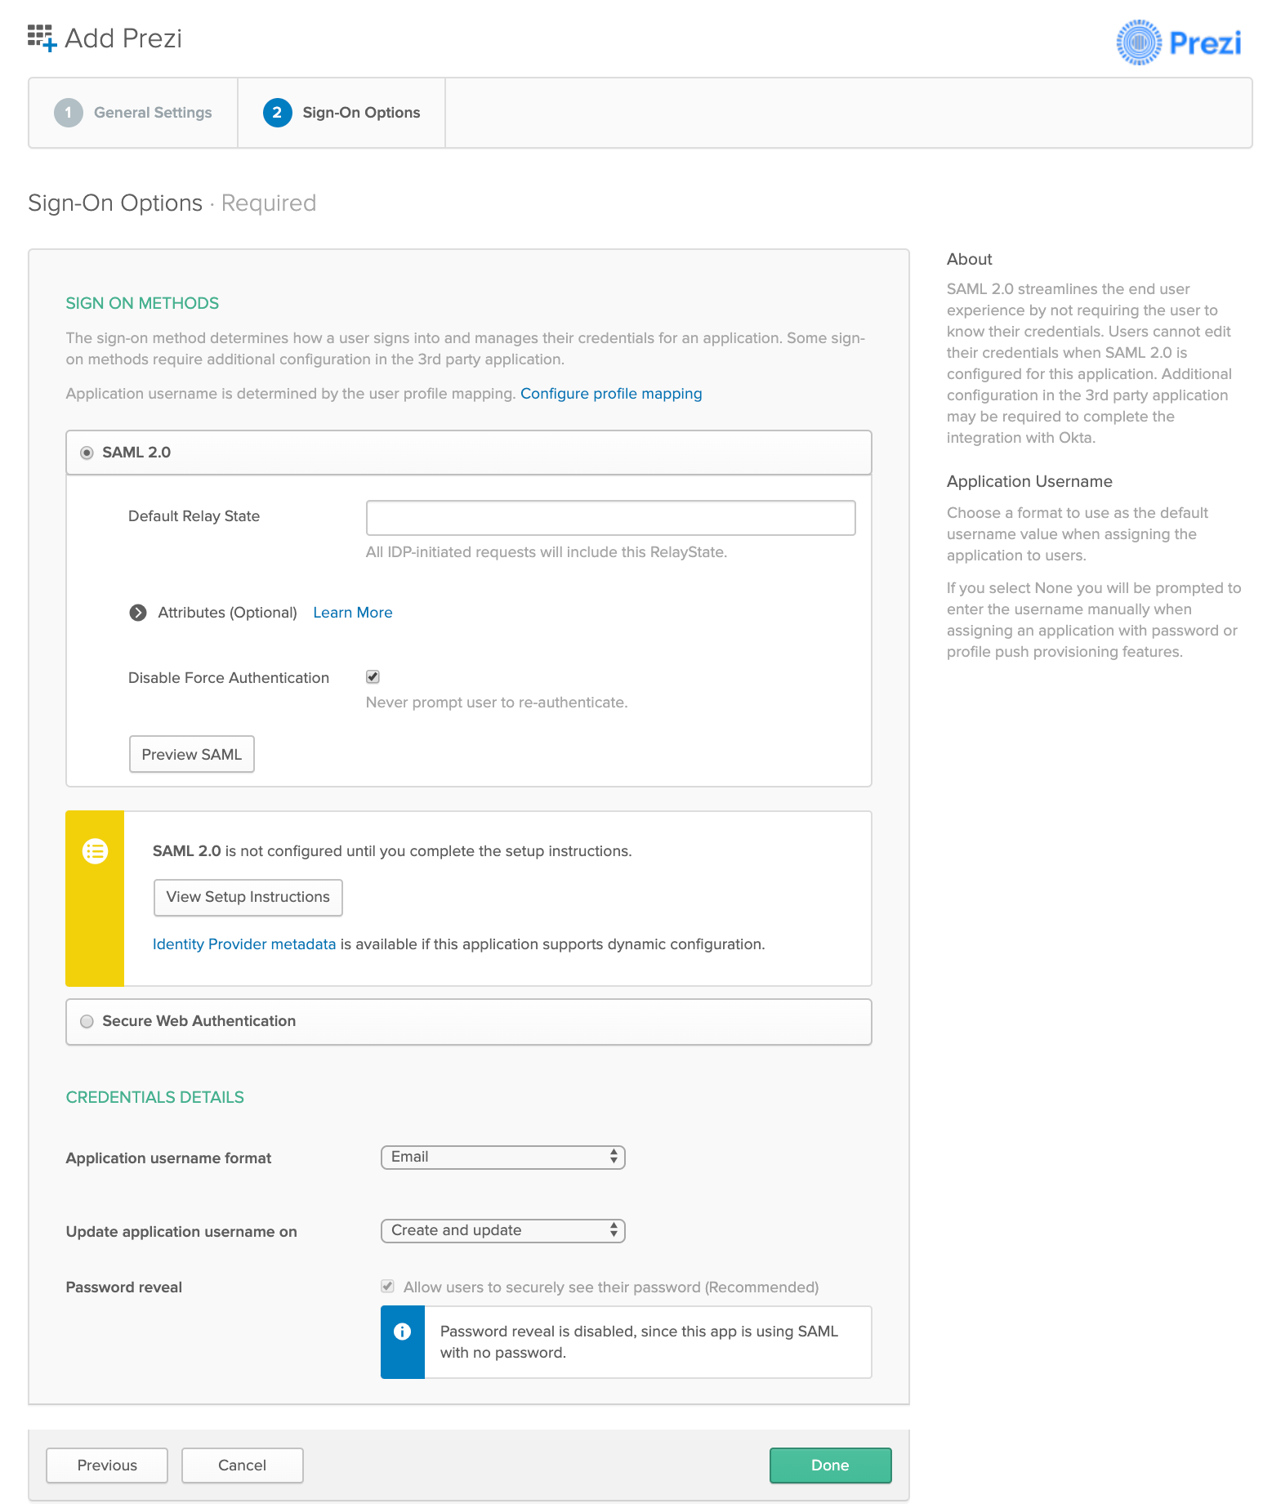This screenshot has width=1263, height=1508.
Task: Click the blue info icon for password reveal
Action: click(x=402, y=1332)
